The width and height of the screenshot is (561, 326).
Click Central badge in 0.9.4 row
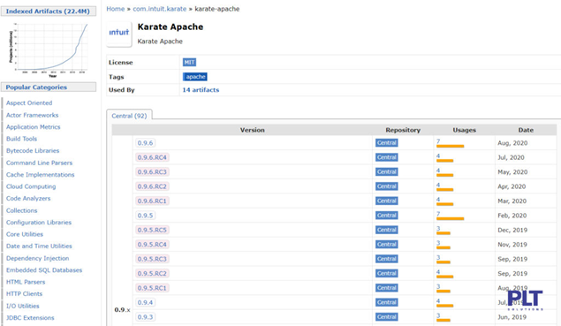pos(386,302)
